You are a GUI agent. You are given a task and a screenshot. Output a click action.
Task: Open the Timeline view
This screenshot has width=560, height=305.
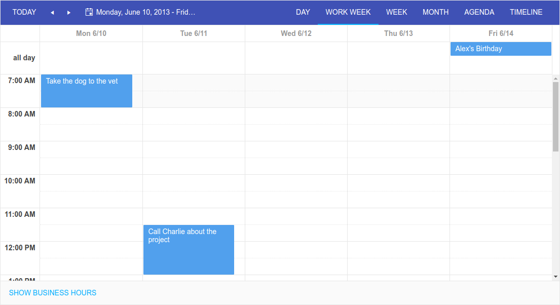point(526,12)
